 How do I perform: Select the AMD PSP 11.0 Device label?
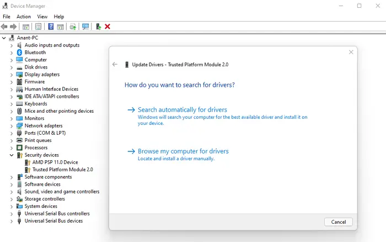(x=55, y=162)
